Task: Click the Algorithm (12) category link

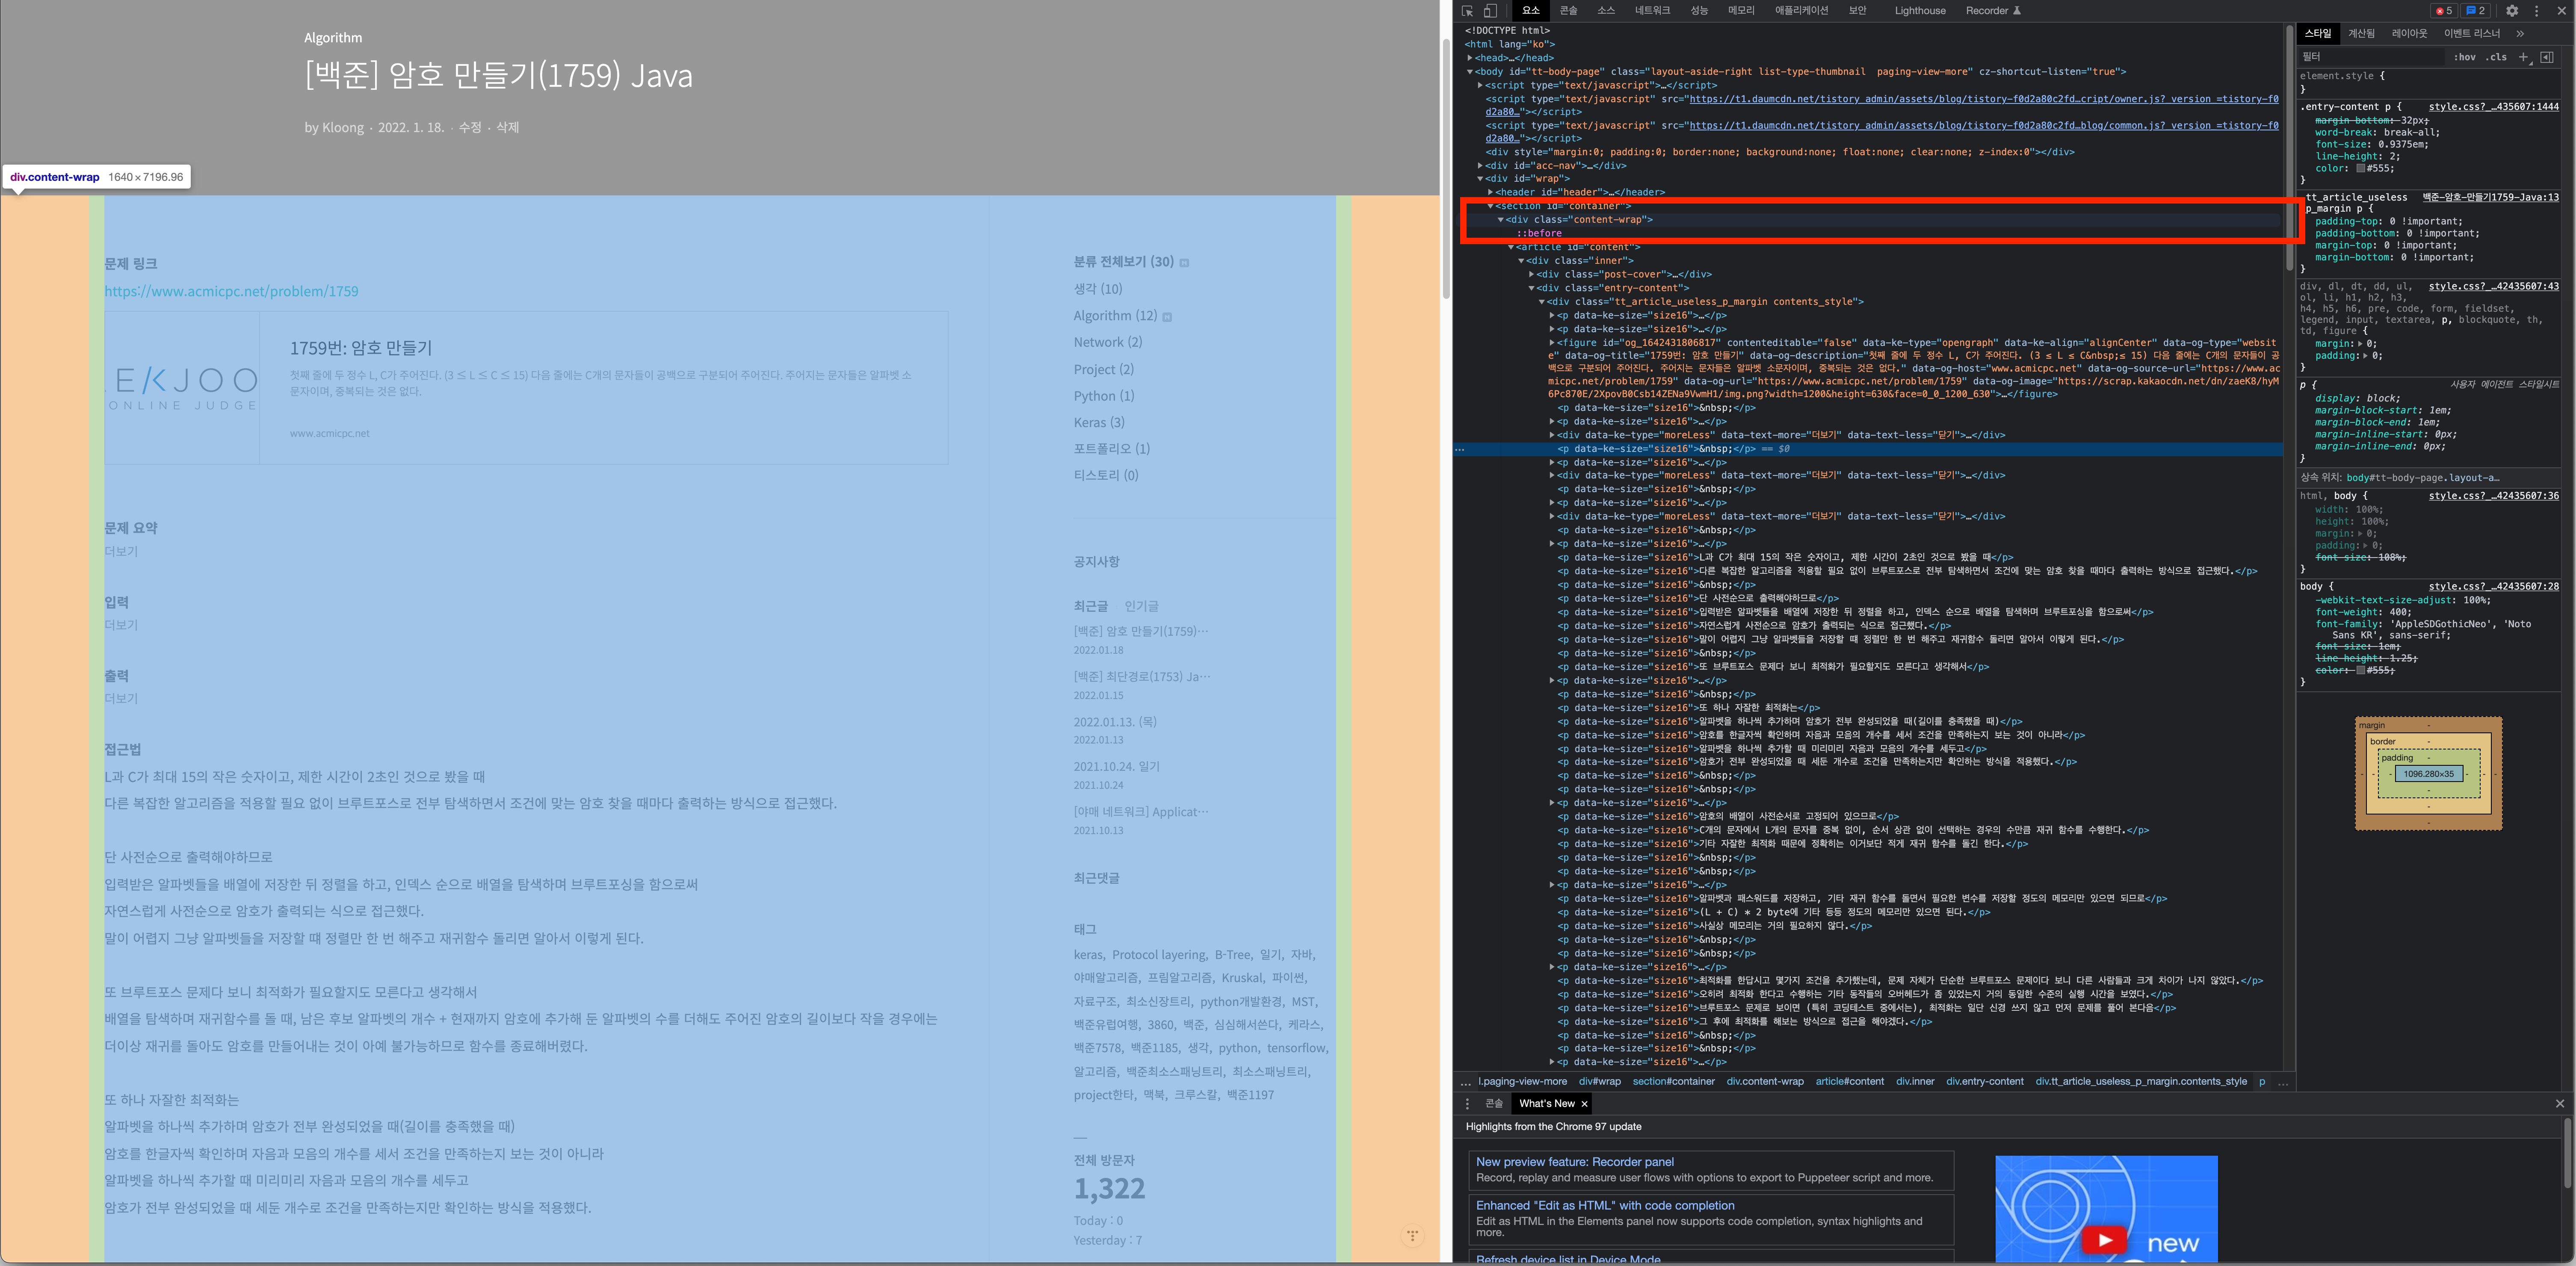Action: pos(1114,315)
